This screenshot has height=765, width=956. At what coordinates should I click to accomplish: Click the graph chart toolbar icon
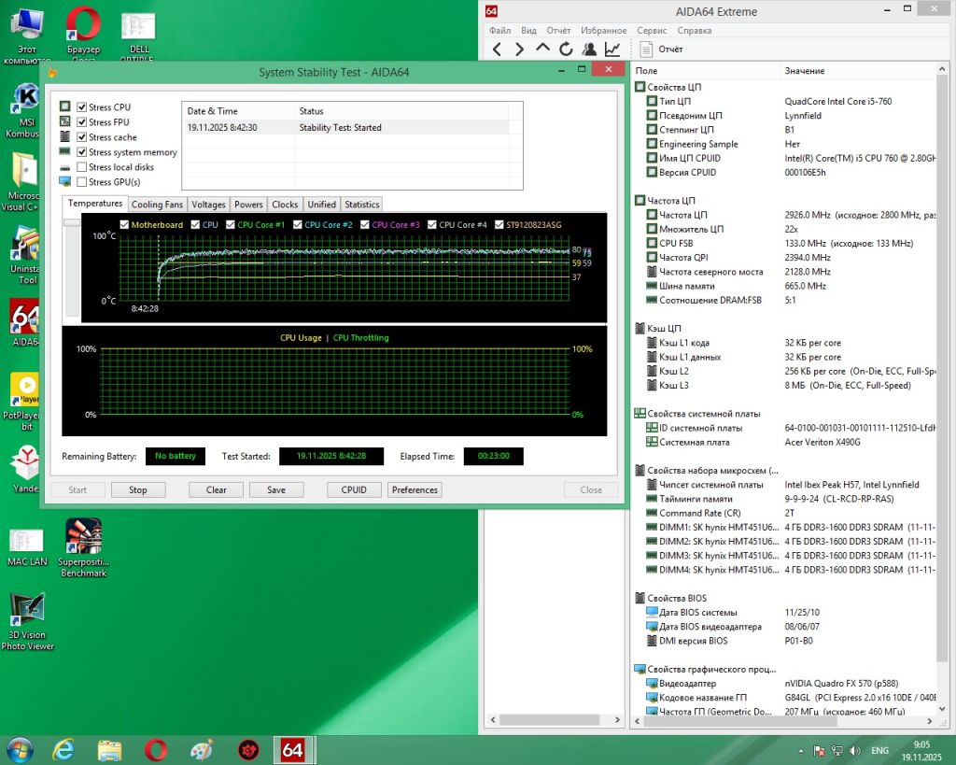click(x=612, y=50)
